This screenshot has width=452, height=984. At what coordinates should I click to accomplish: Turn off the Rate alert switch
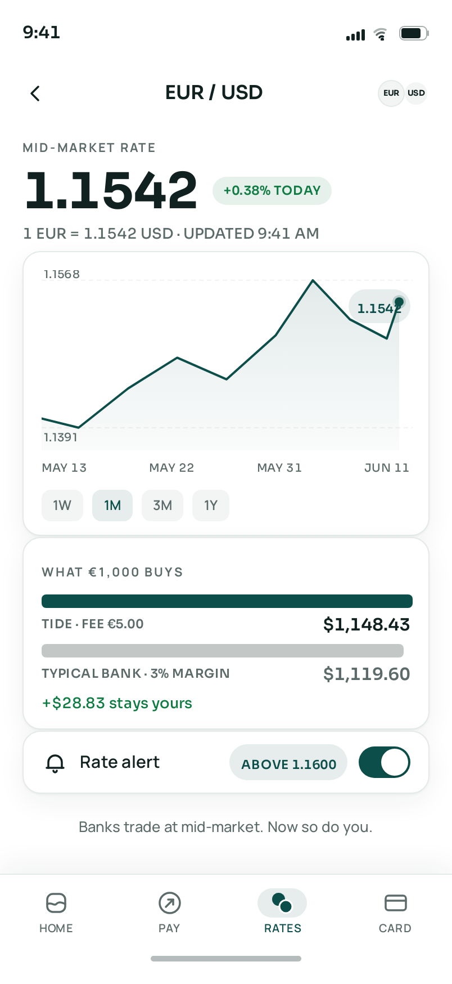385,762
